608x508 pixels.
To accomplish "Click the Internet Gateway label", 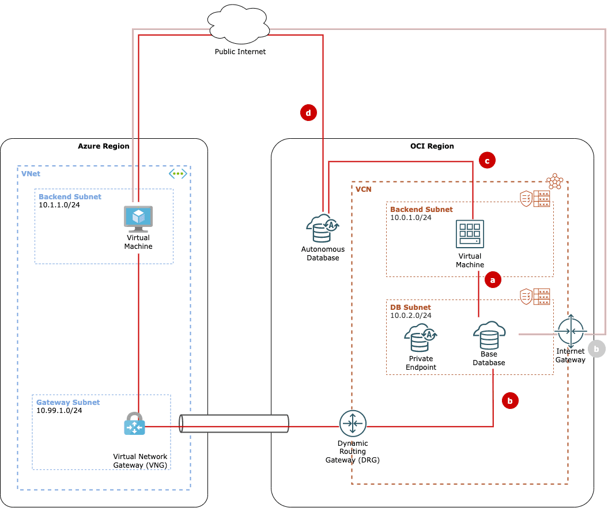I will pyautogui.click(x=570, y=355).
